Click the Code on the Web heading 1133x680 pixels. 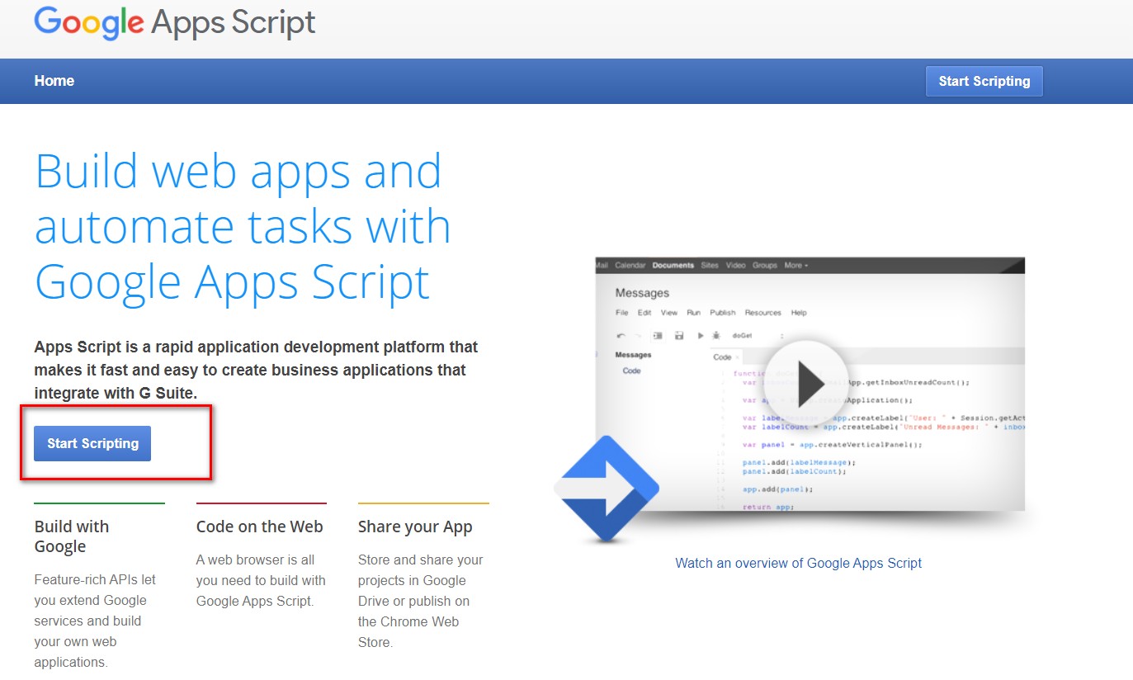click(x=260, y=527)
